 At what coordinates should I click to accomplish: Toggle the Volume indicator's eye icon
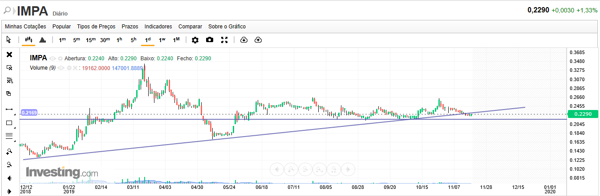tap(61, 68)
